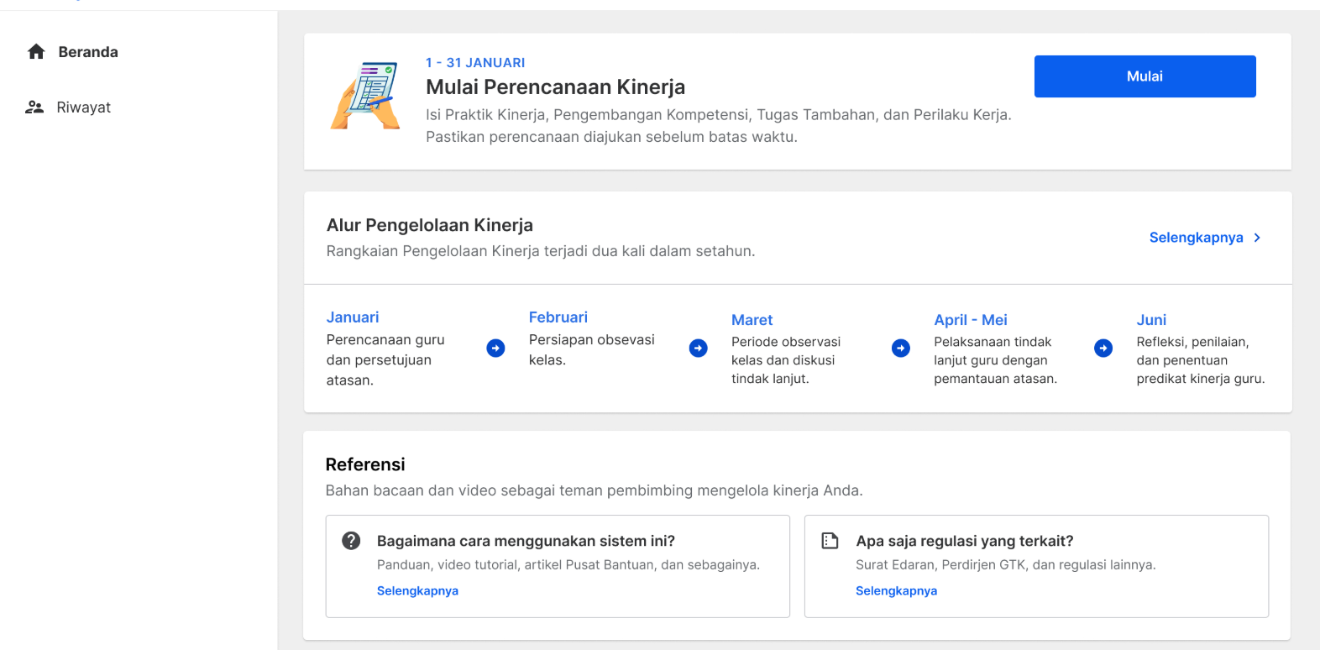Expand the chevron next to Selengkapnya
1320x650 pixels.
pyautogui.click(x=1257, y=238)
